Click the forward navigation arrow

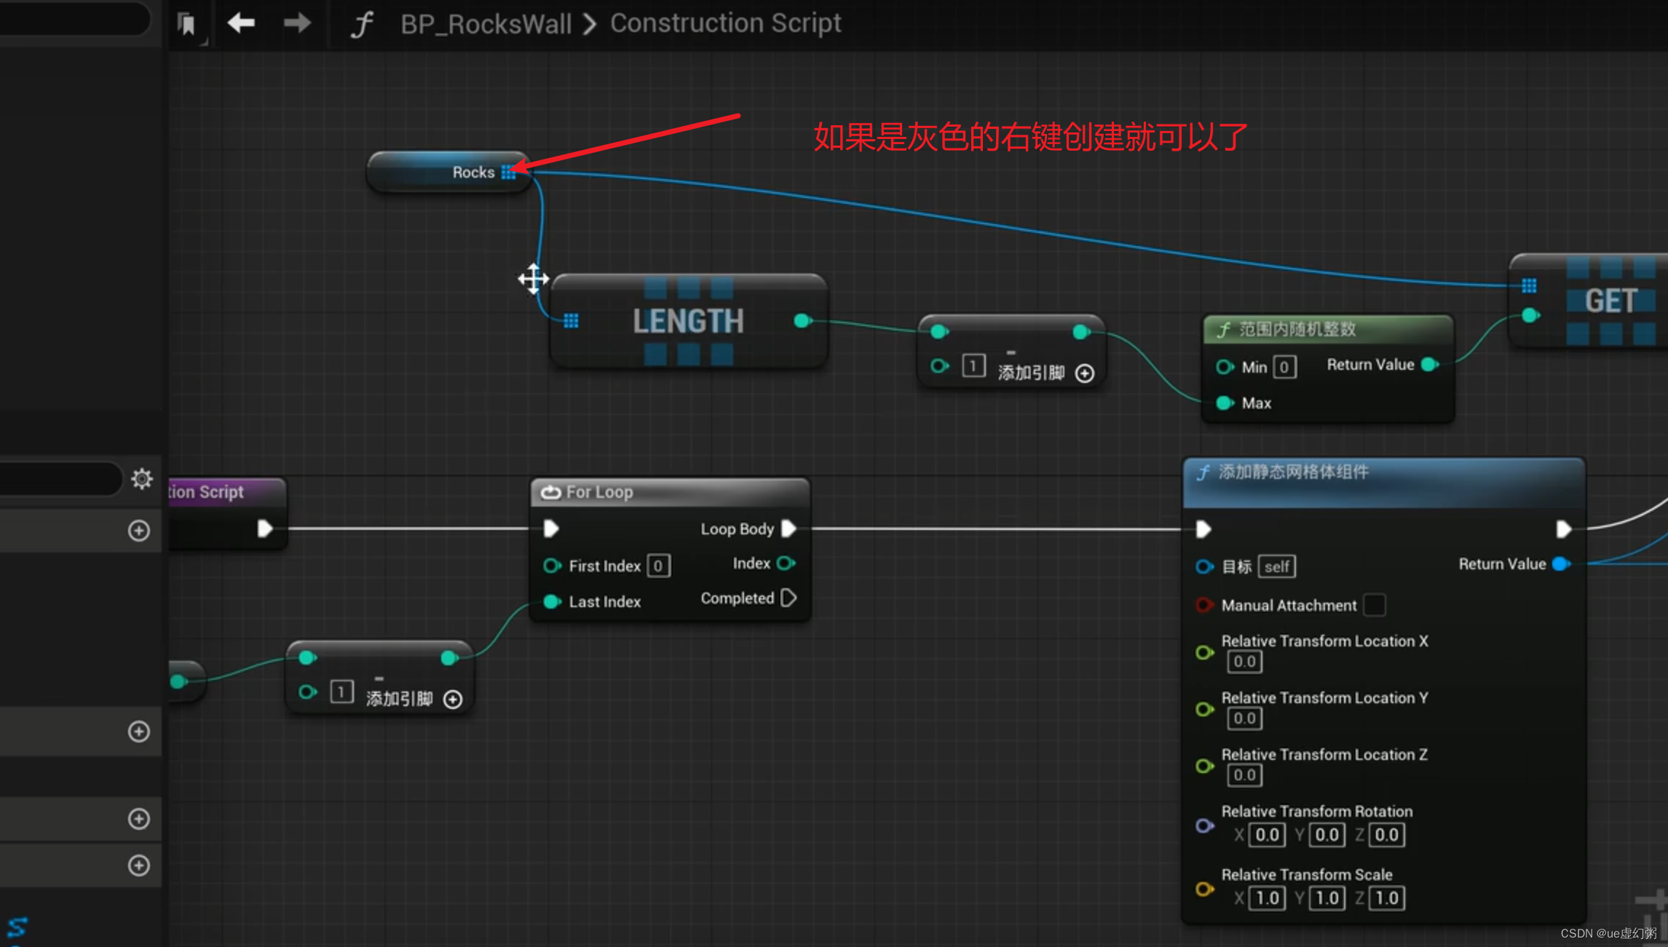point(296,23)
